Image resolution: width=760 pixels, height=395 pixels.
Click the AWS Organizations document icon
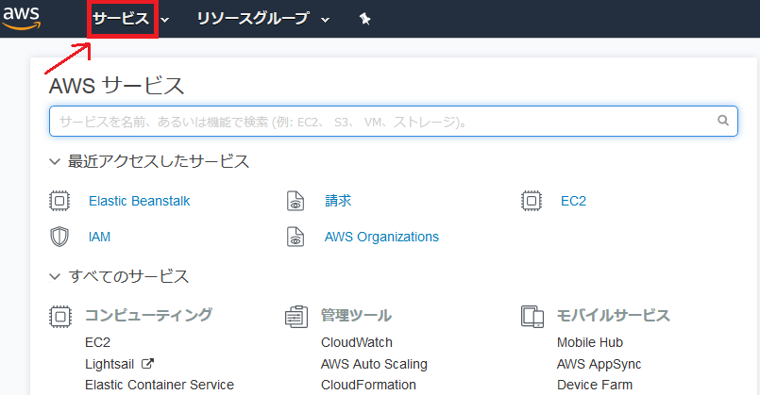296,237
